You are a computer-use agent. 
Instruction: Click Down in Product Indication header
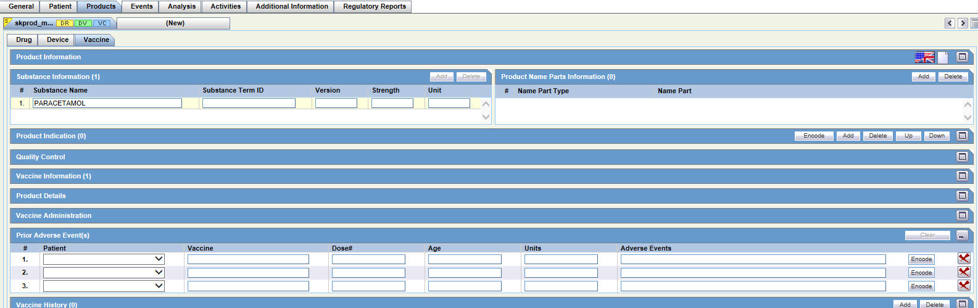pyautogui.click(x=937, y=136)
